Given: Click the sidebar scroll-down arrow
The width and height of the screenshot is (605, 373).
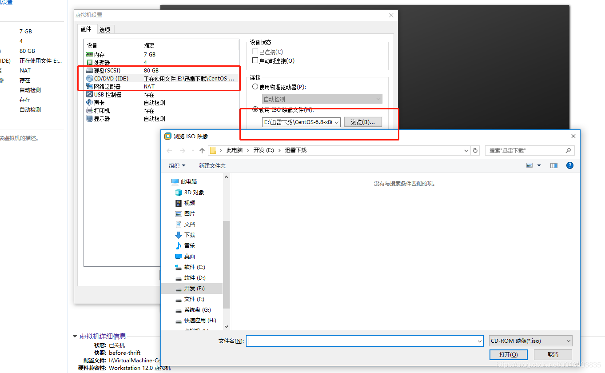Looking at the screenshot, I should pyautogui.click(x=226, y=327).
